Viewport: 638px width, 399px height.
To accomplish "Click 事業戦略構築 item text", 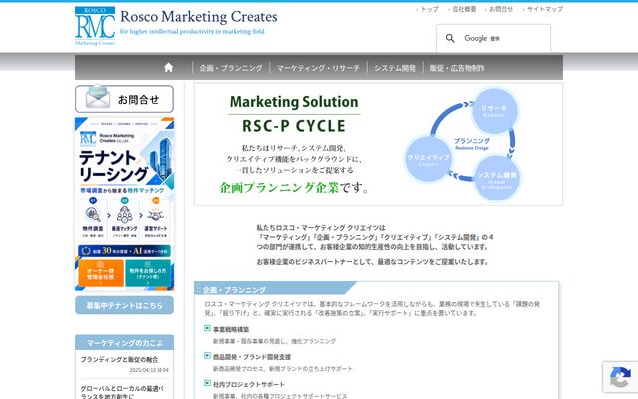I will [x=231, y=329].
